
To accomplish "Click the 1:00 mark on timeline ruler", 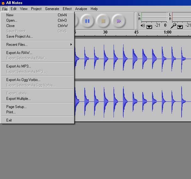I will tap(167, 32).
